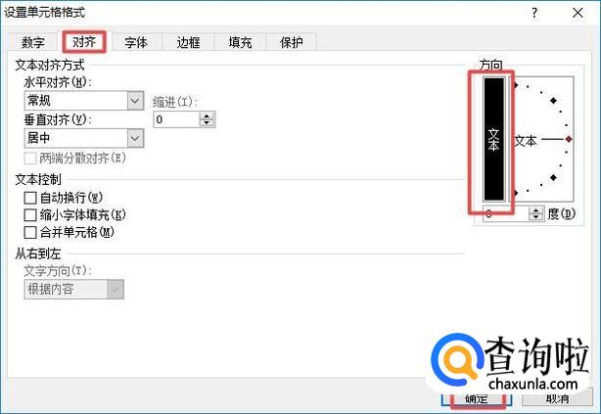The image size is (601, 414).
Task: Increase indent with up spinner arrow
Action: pos(207,115)
